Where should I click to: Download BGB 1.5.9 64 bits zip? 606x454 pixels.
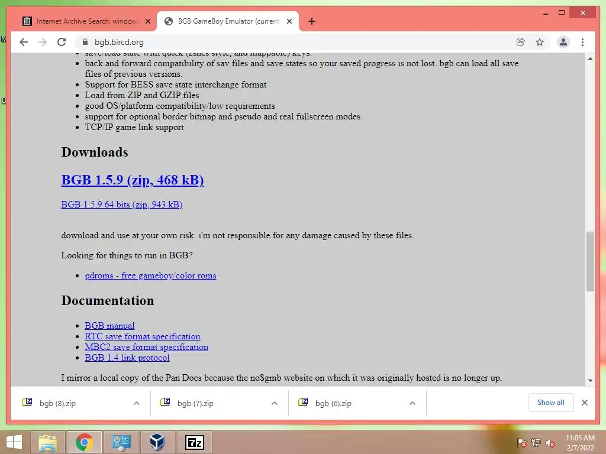coord(122,204)
